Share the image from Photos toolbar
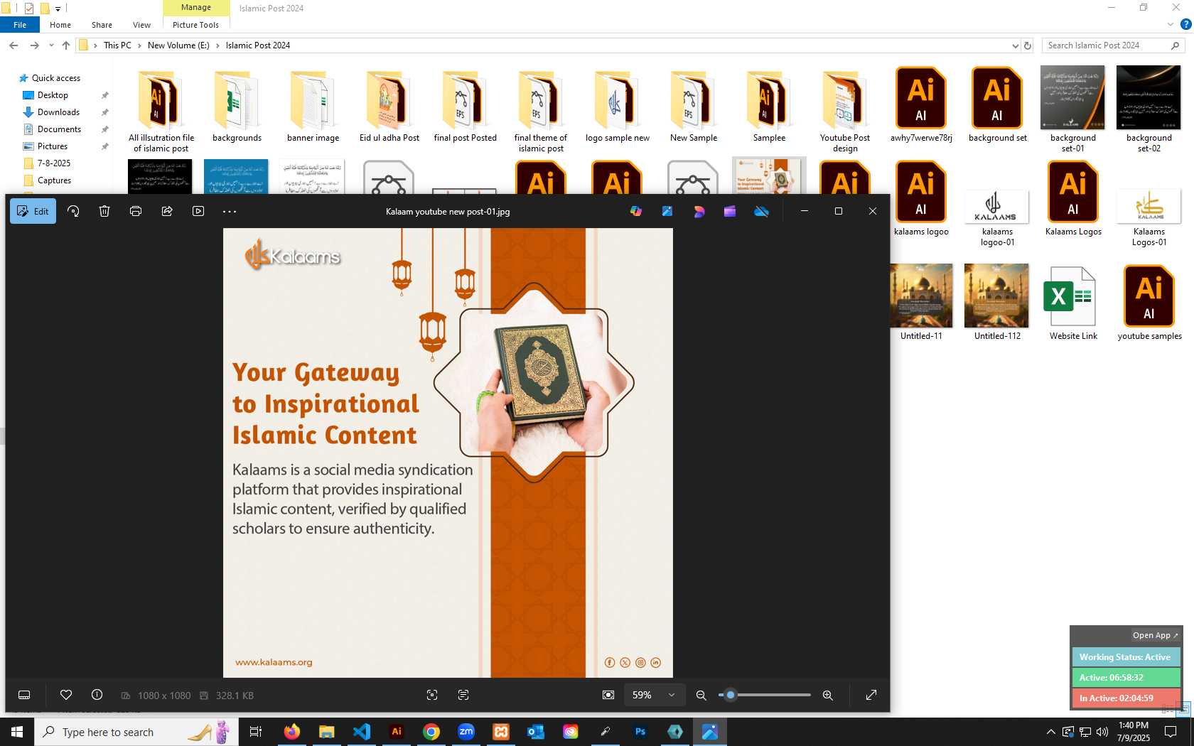 167,211
